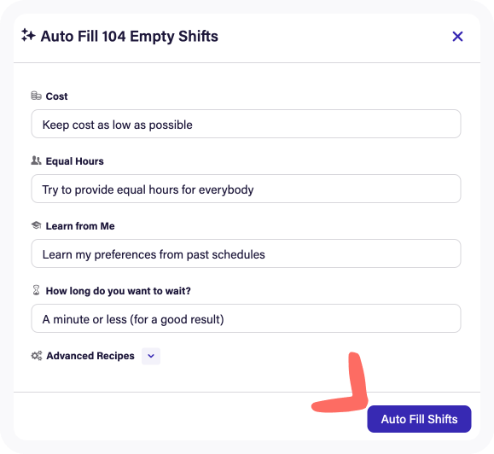Open the Equal Hours dropdown
This screenshot has height=454, width=494.
tap(246, 189)
